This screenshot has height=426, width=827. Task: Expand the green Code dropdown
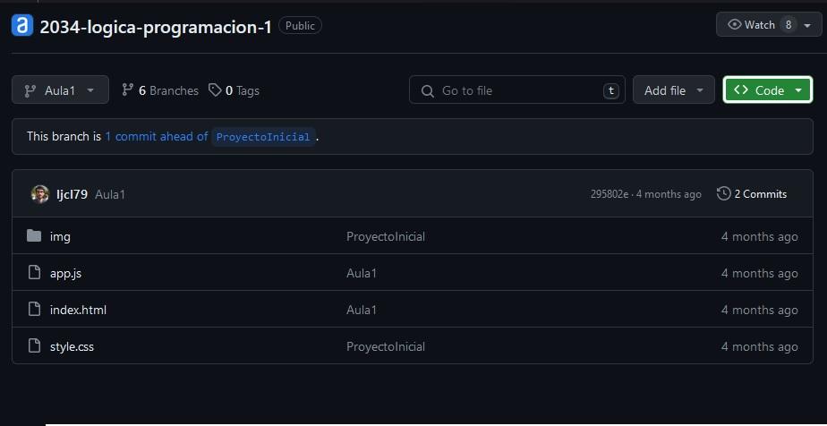click(x=767, y=90)
